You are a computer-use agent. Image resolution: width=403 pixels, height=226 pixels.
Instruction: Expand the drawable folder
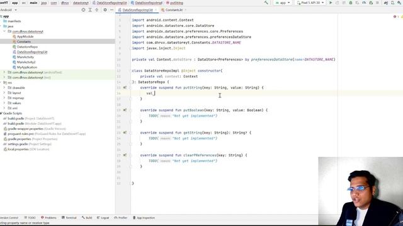coord(4,88)
